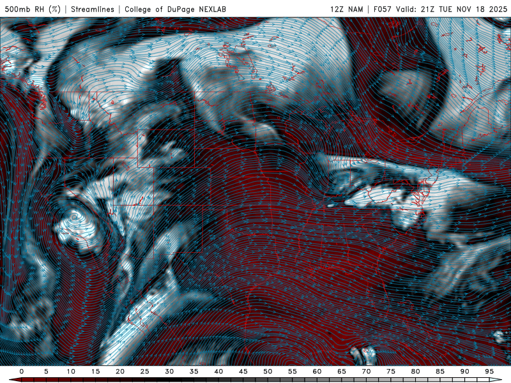Click the colorbar label '10'
This screenshot has width=511, height=383.
click(71, 372)
